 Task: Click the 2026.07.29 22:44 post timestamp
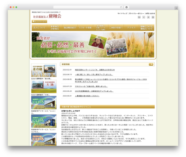pos(68,113)
